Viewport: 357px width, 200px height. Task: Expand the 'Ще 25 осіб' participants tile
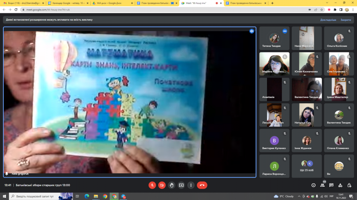pos(307,166)
